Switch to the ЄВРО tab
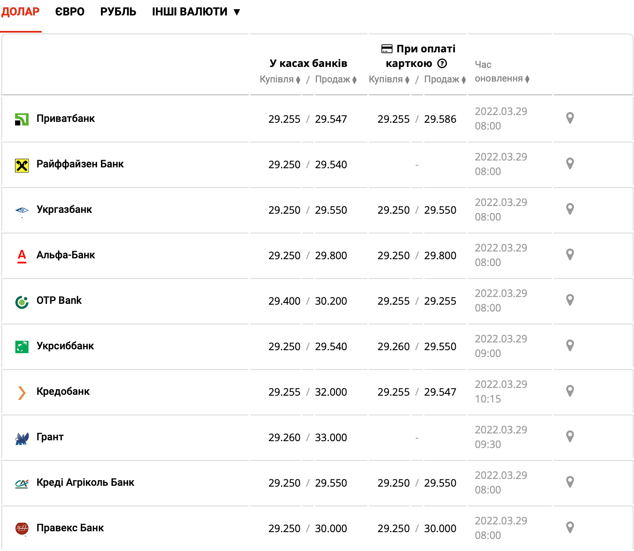 (70, 12)
